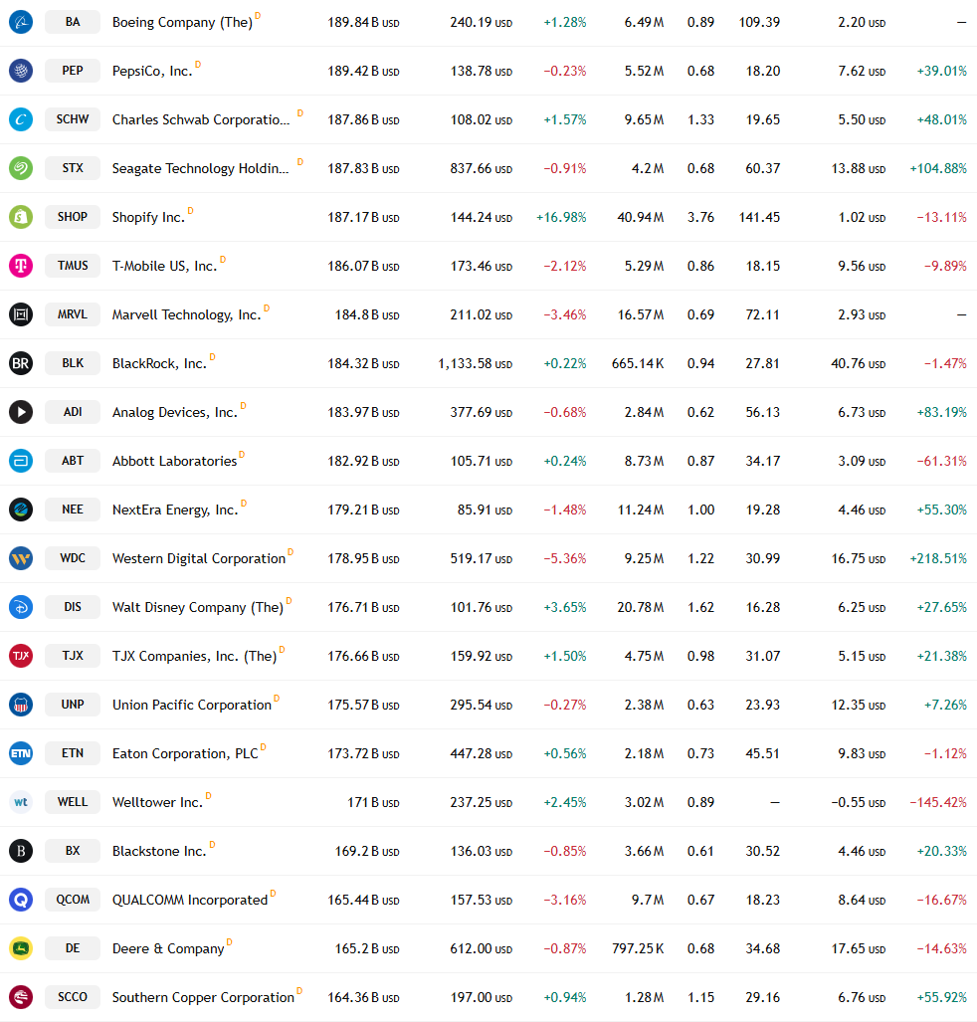The width and height of the screenshot is (977, 1022).
Task: Click the Shopify logo icon
Action: tap(21, 217)
